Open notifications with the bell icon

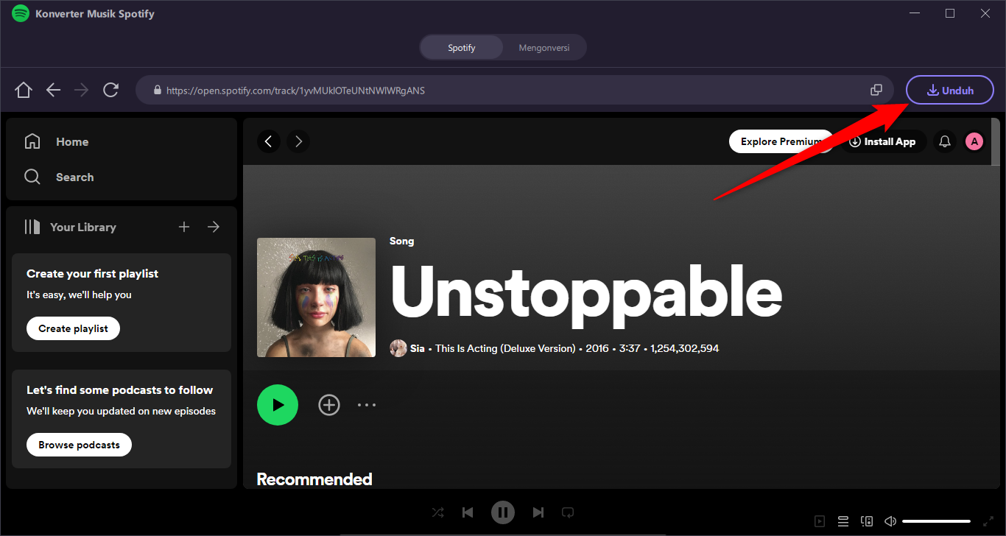tap(945, 141)
